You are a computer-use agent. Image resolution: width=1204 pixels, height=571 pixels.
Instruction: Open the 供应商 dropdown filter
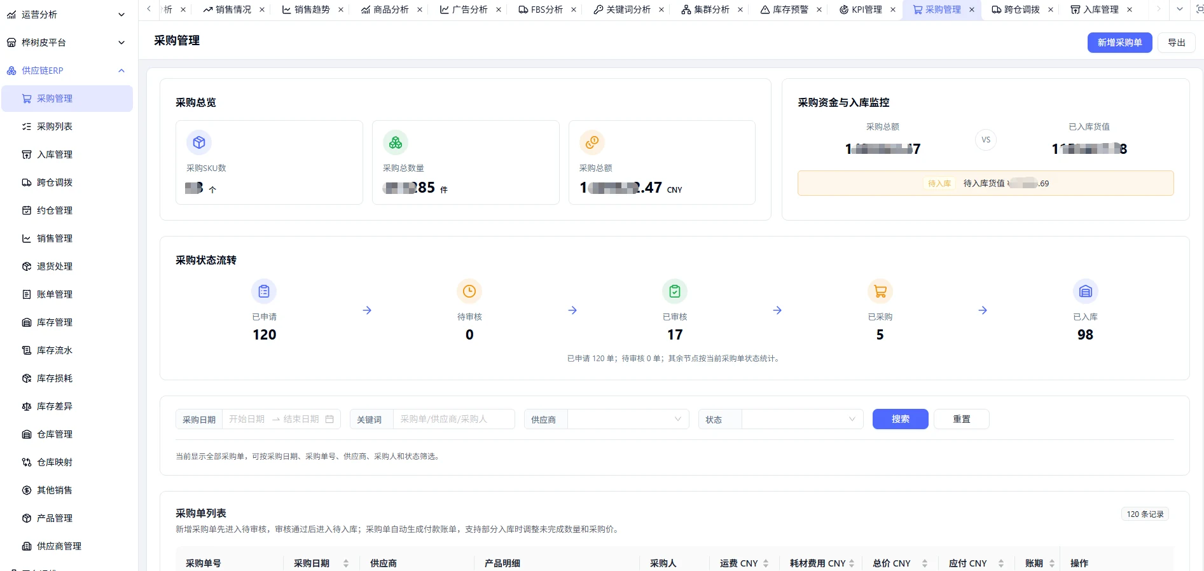click(628, 419)
